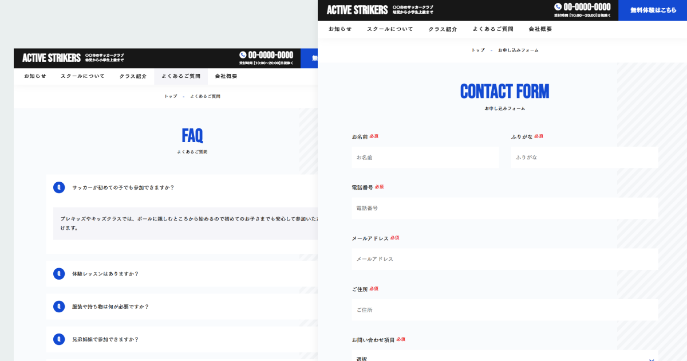Click the メールアドレス input field
This screenshot has width=687, height=361.
504,258
